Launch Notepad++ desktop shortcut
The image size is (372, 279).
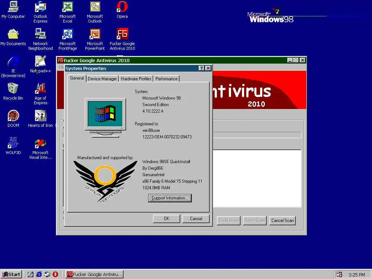tap(41, 64)
